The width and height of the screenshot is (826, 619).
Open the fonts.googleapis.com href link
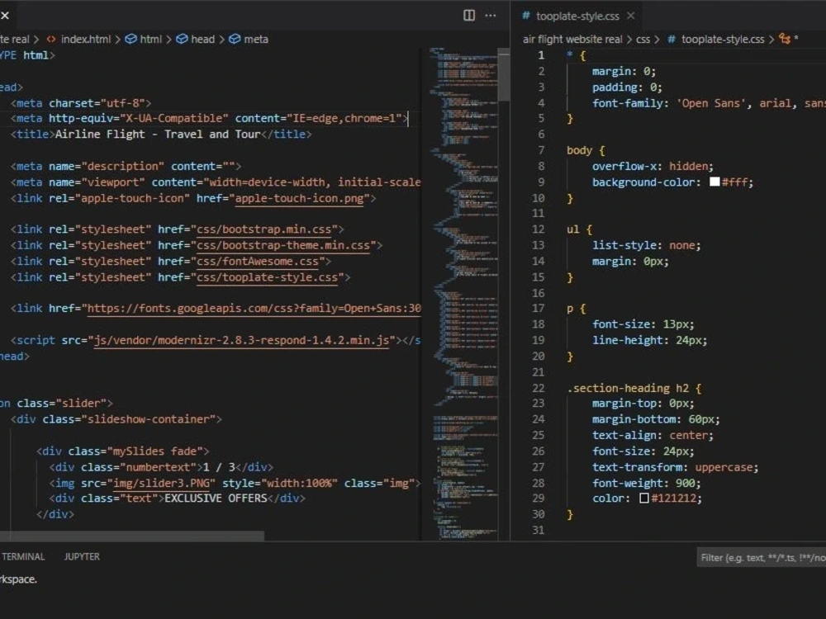click(x=254, y=309)
